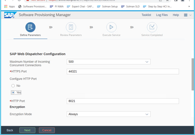Click the Back button
The image size is (195, 135).
tap(10, 130)
